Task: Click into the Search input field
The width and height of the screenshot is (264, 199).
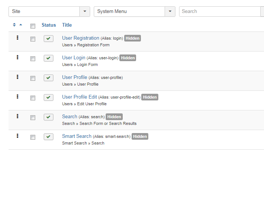Action: tap(220, 11)
